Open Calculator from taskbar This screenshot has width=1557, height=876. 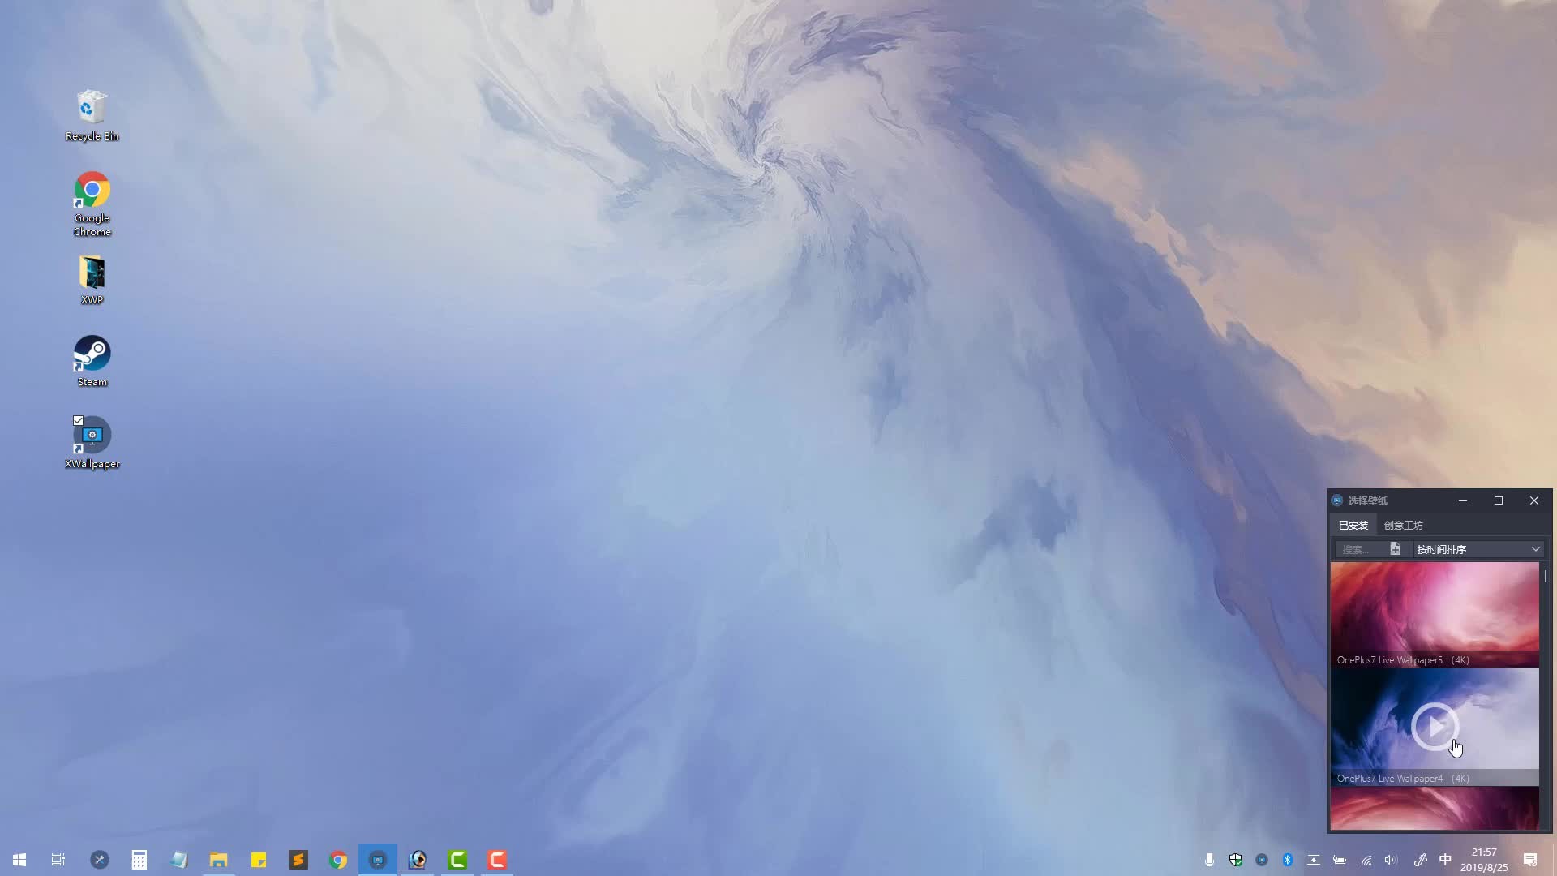(139, 860)
